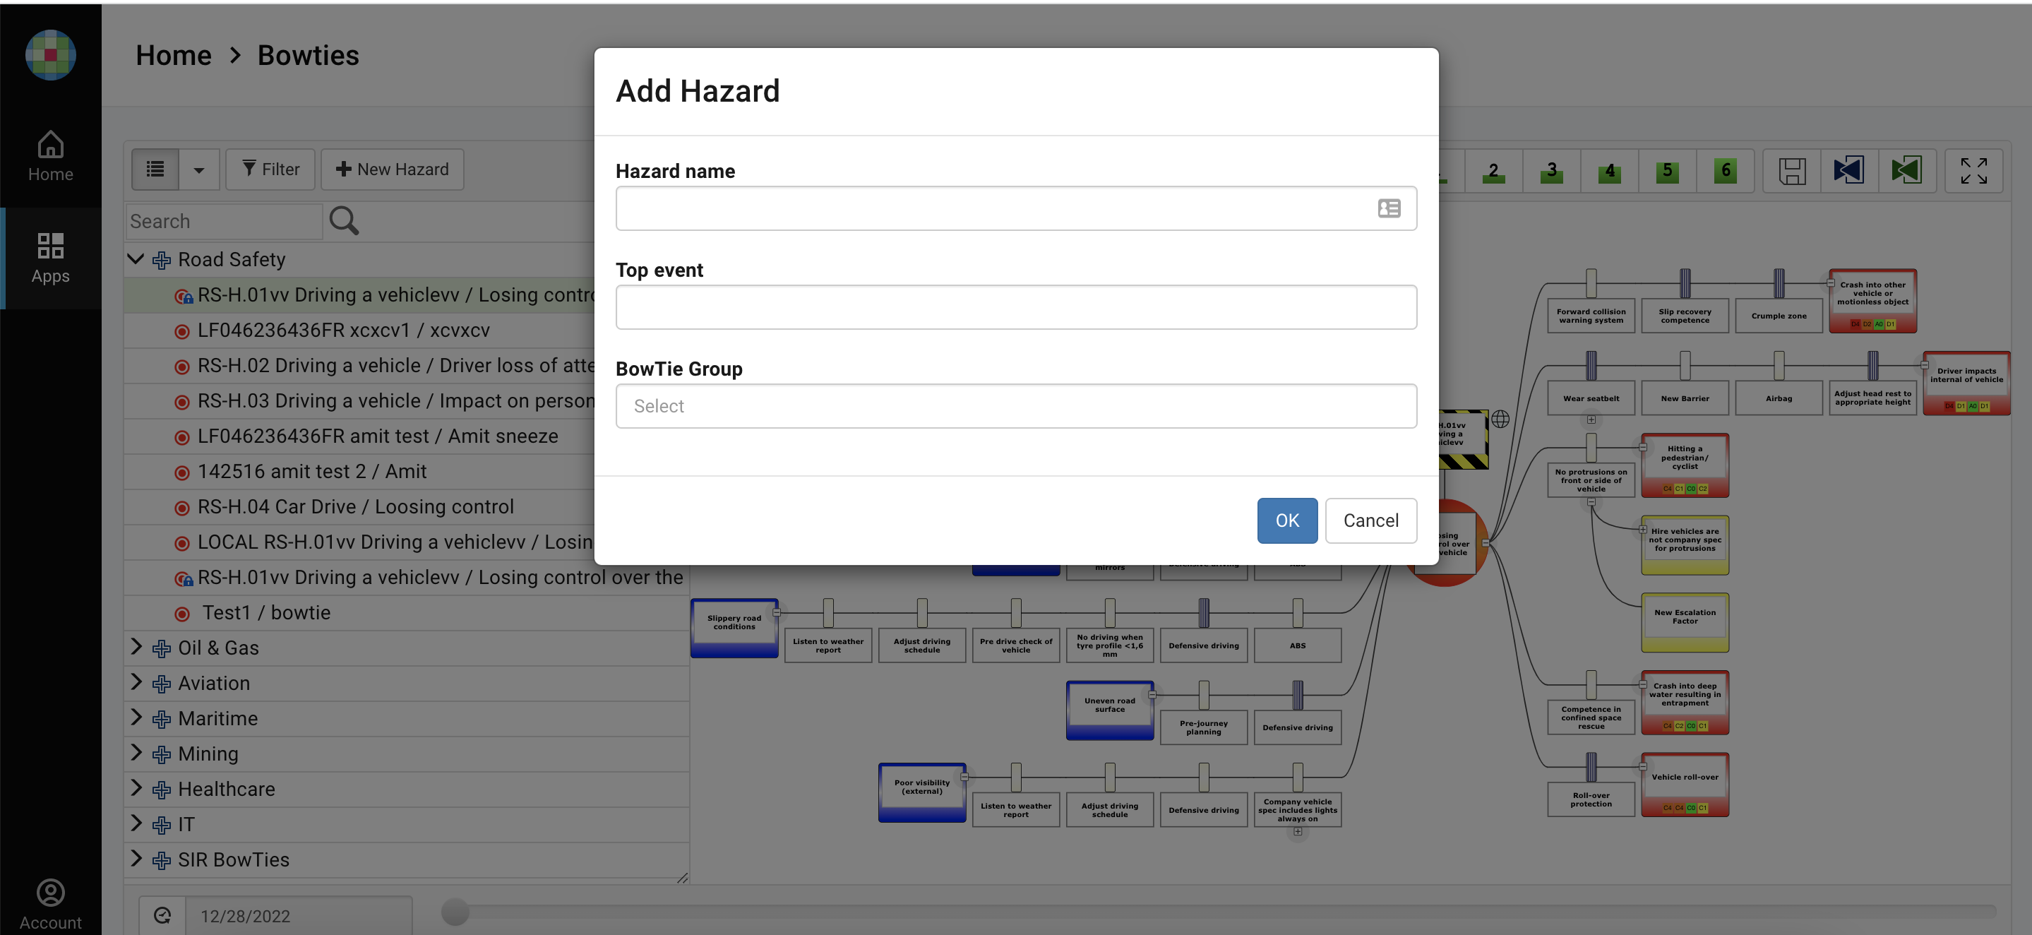Open the BowTie Group select dropdown

pyautogui.click(x=1015, y=406)
